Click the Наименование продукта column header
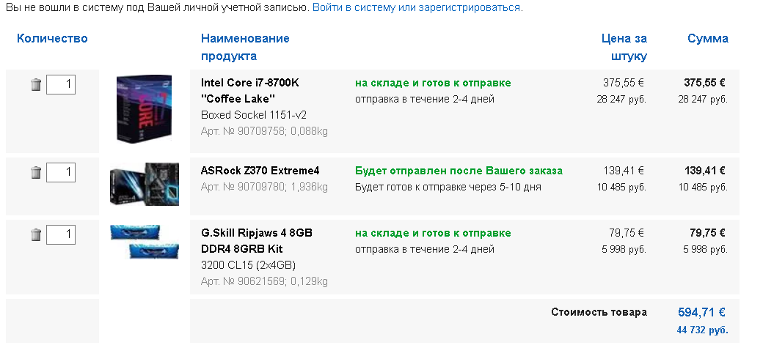 coord(245,47)
